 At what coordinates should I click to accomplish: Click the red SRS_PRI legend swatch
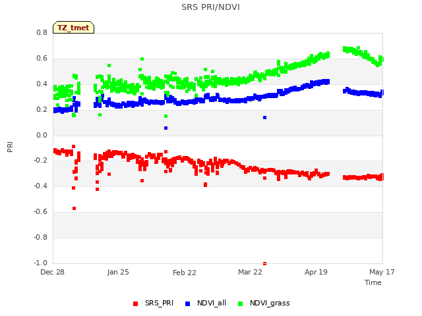coord(135,303)
